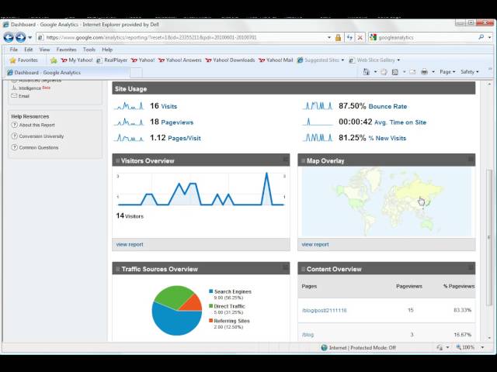Open the My Yahoo! bookmark
Screen dimensions: 497x372
click(76, 60)
